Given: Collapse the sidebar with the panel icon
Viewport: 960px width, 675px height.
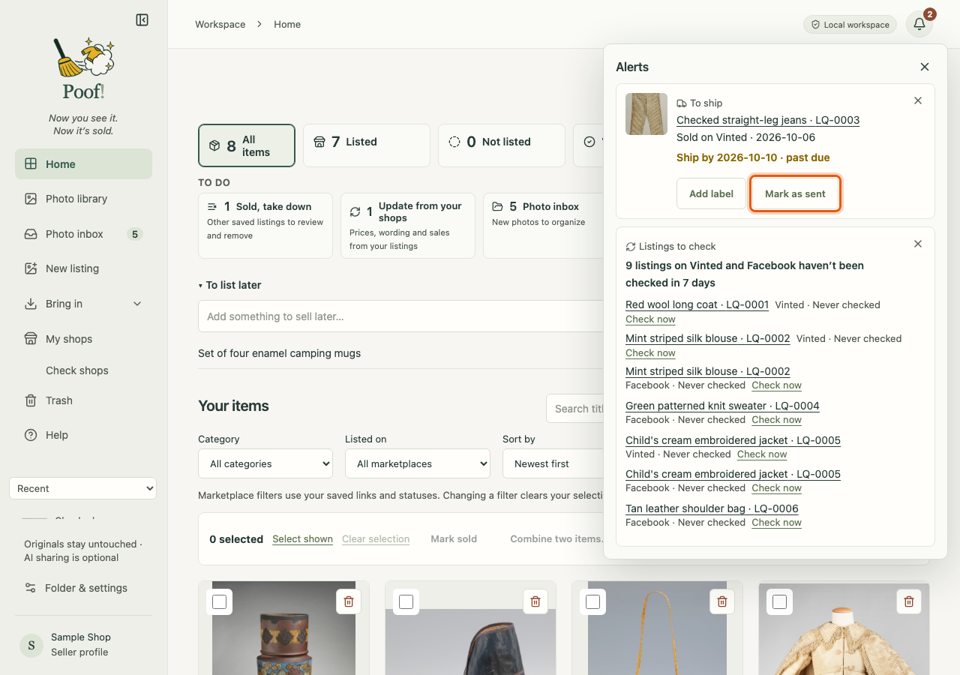Looking at the screenshot, I should [x=142, y=20].
